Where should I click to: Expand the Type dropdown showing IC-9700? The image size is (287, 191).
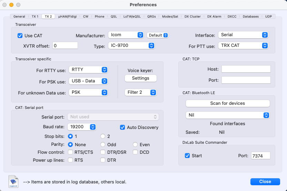131,46
